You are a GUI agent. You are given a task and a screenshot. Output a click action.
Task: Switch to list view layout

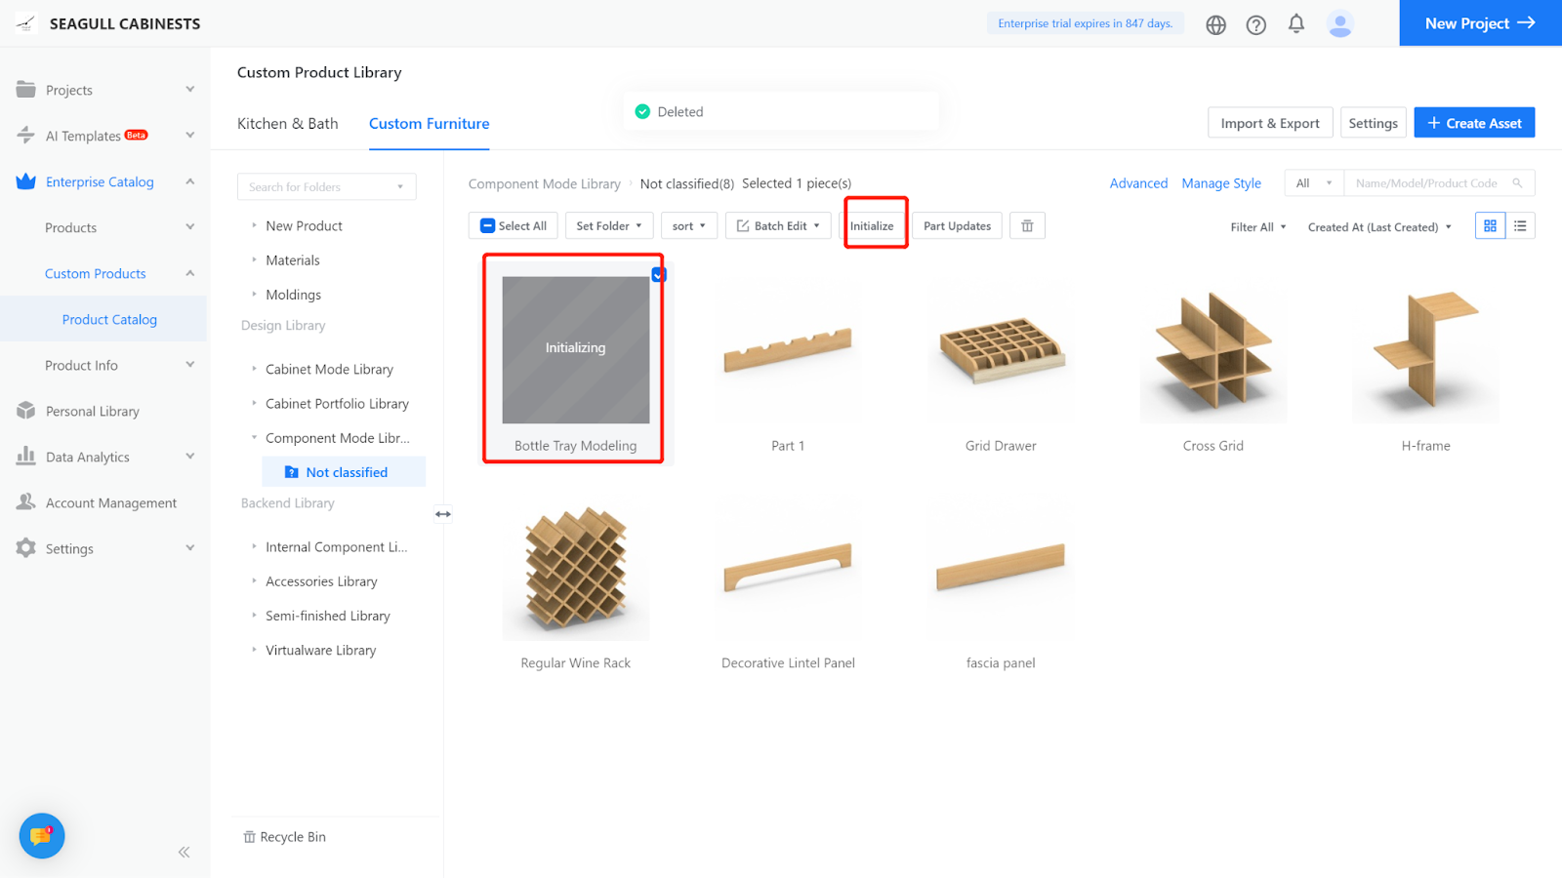click(x=1520, y=226)
